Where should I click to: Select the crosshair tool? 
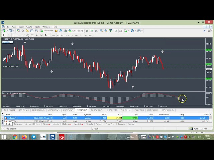[x=9, y=35]
